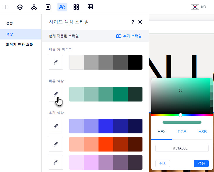This screenshot has width=214, height=172.
Task: Pick the bright orange-red swatch
Action: pyautogui.click(x=106, y=144)
